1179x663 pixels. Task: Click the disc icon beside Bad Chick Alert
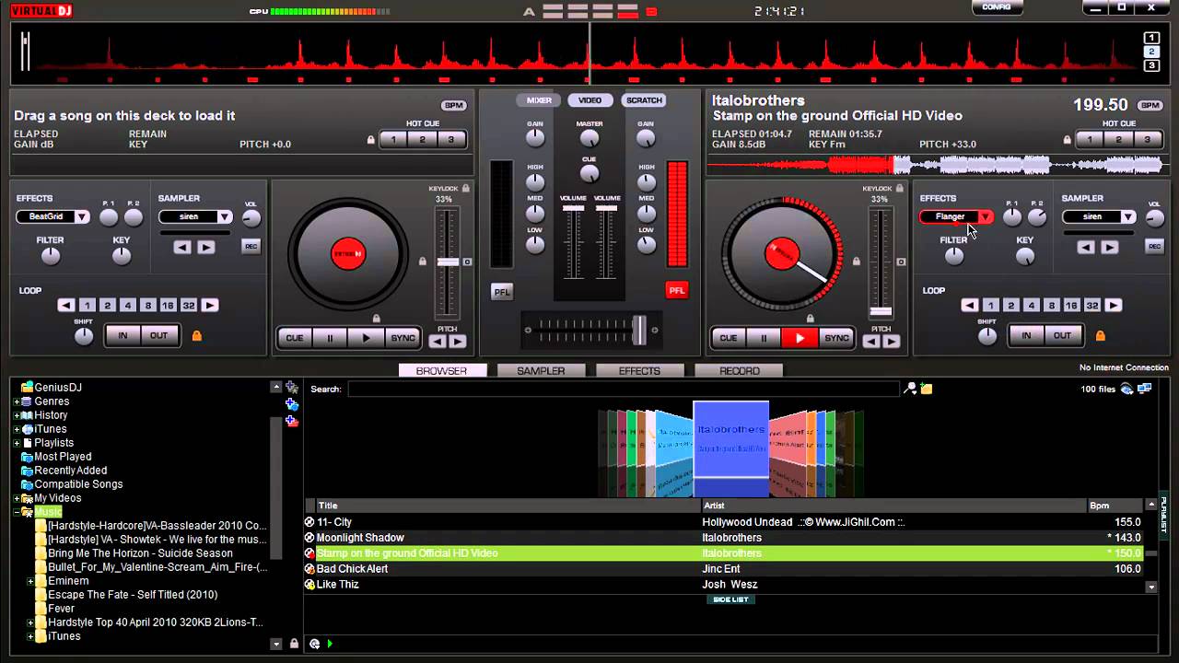click(309, 569)
